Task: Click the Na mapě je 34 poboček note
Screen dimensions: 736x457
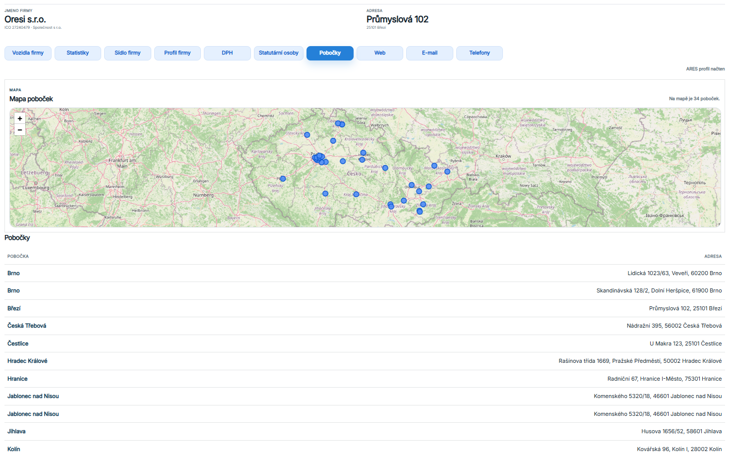Action: [x=694, y=99]
